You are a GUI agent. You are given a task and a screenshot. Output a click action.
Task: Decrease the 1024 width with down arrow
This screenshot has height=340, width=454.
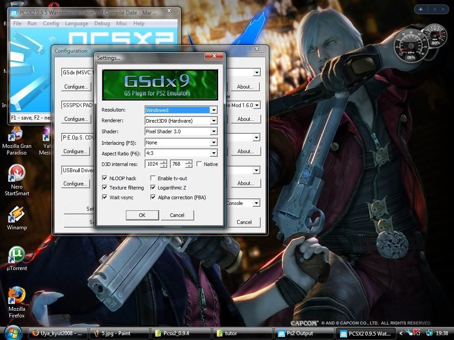(x=164, y=166)
